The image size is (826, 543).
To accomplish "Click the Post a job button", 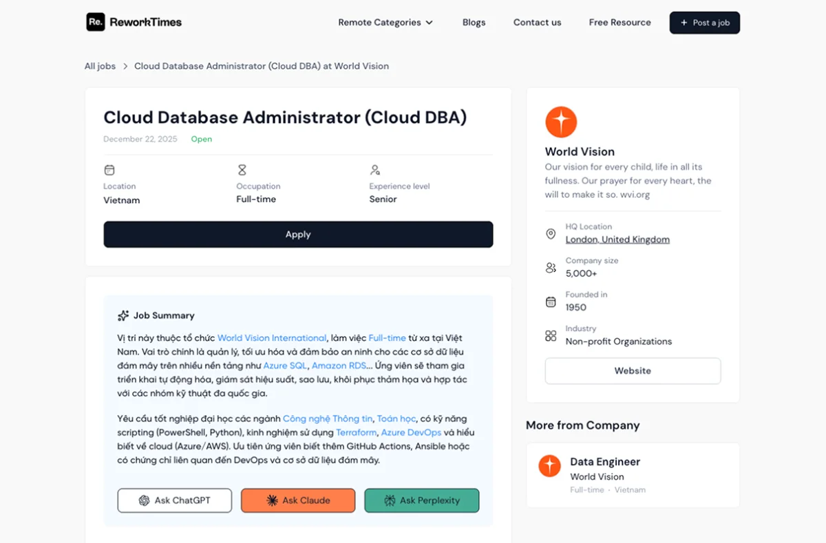I will [x=704, y=23].
